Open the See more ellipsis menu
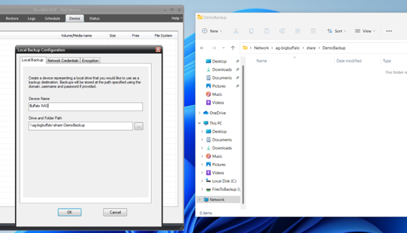The width and height of the screenshot is (407, 233). (389, 31)
